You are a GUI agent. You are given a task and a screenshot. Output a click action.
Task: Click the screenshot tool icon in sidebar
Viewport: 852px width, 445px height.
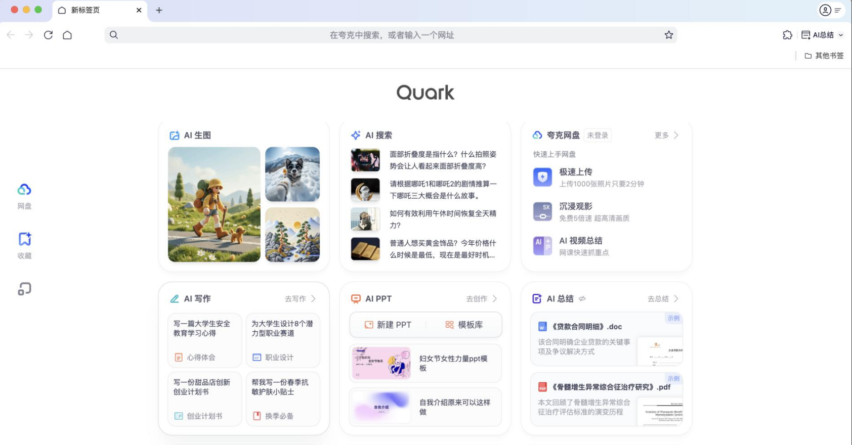click(x=24, y=289)
